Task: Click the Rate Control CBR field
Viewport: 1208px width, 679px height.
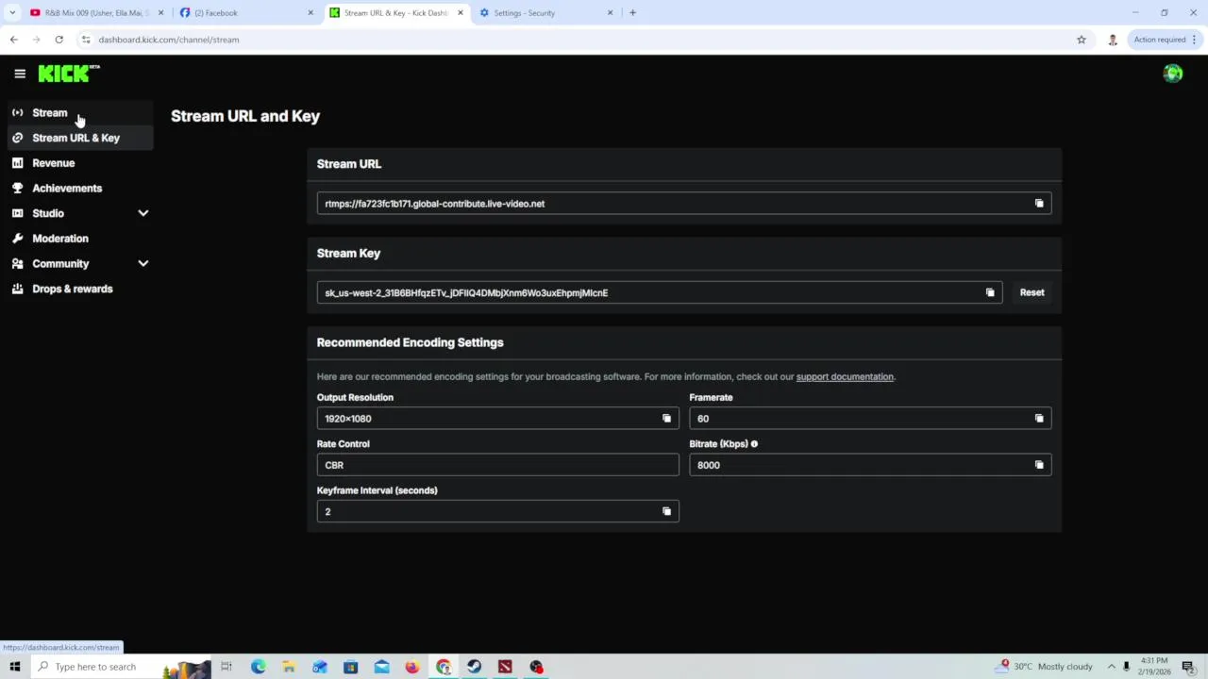Action: (497, 465)
